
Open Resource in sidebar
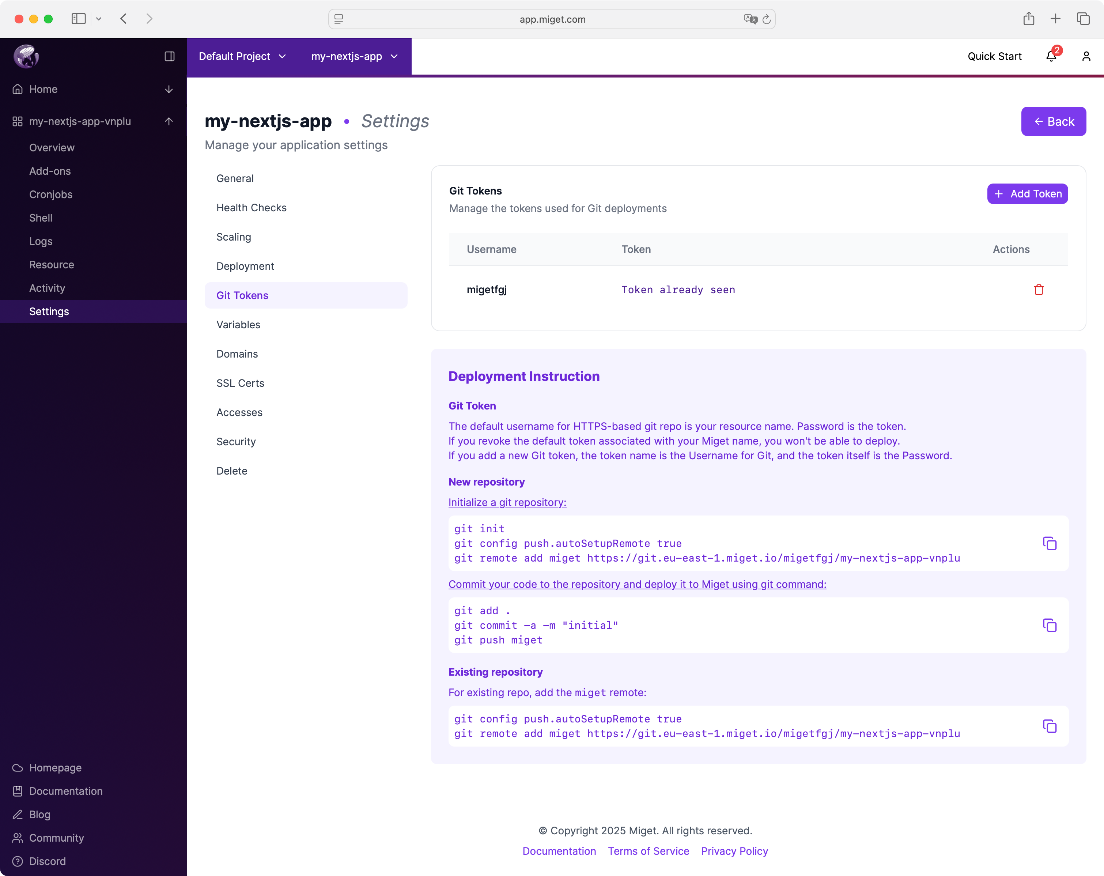(x=94, y=265)
